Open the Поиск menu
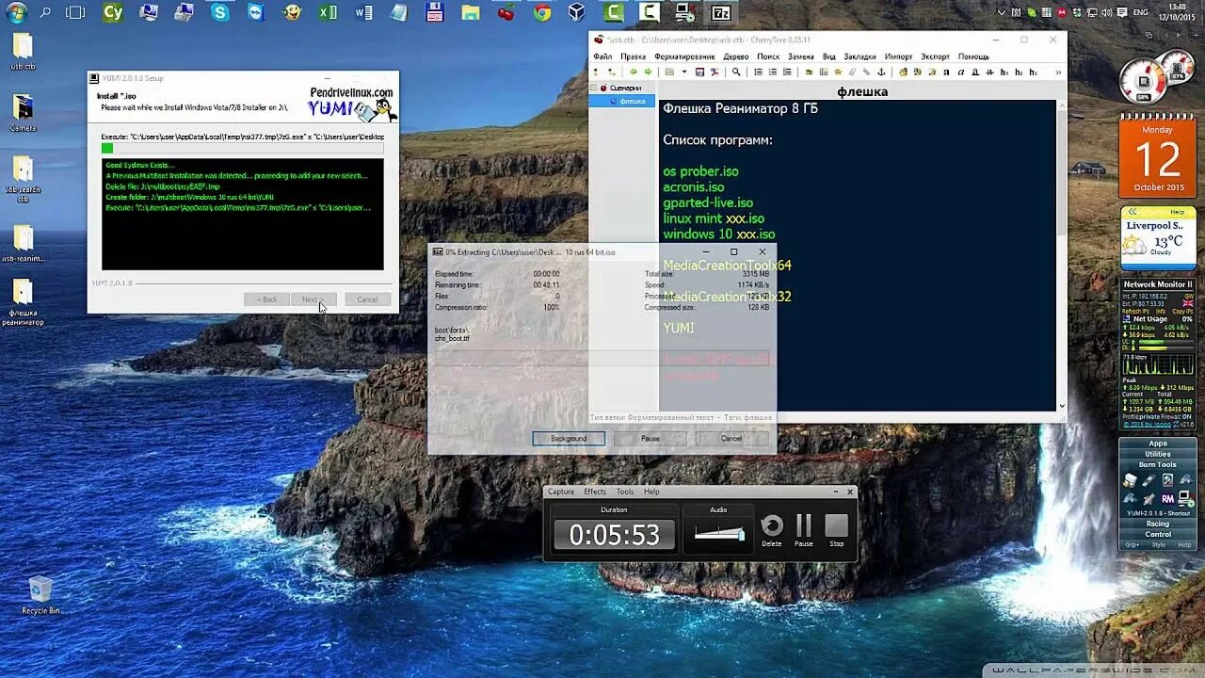The width and height of the screenshot is (1205, 678). click(x=768, y=56)
